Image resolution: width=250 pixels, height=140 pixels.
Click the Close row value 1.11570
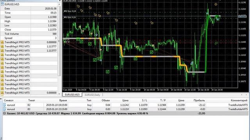[x=52, y=30]
